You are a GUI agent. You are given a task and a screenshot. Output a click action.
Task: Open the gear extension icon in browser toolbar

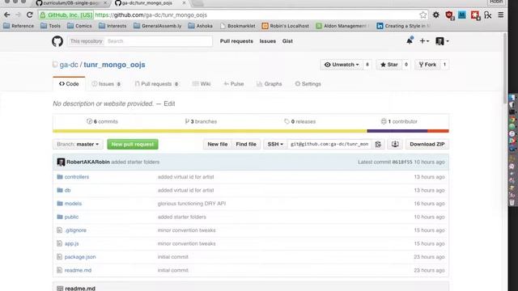pos(436,15)
